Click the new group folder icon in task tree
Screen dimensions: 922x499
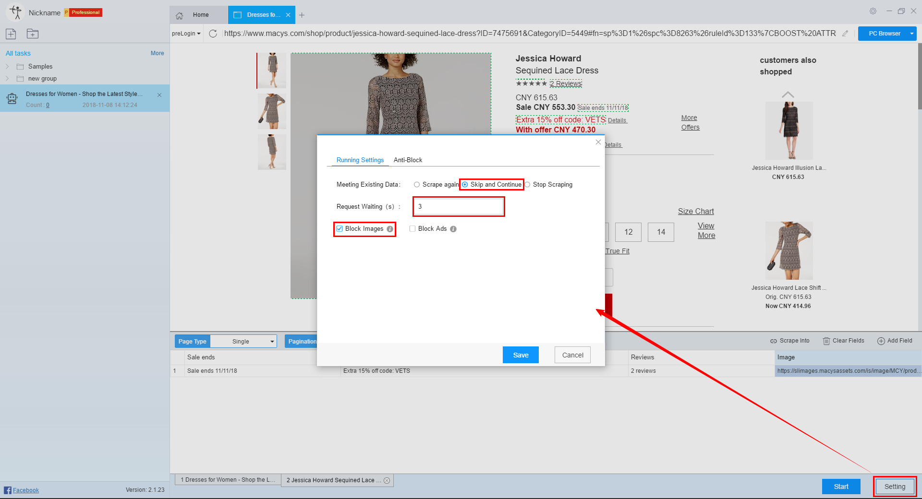pos(20,79)
